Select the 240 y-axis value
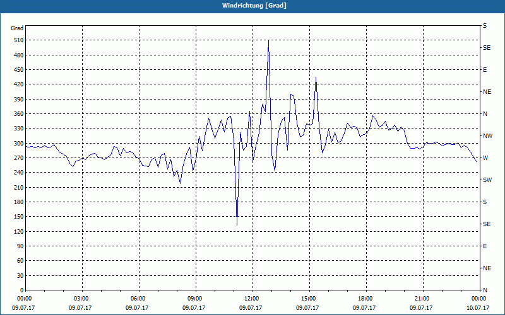The width and height of the screenshot is (505, 315). tap(20, 173)
